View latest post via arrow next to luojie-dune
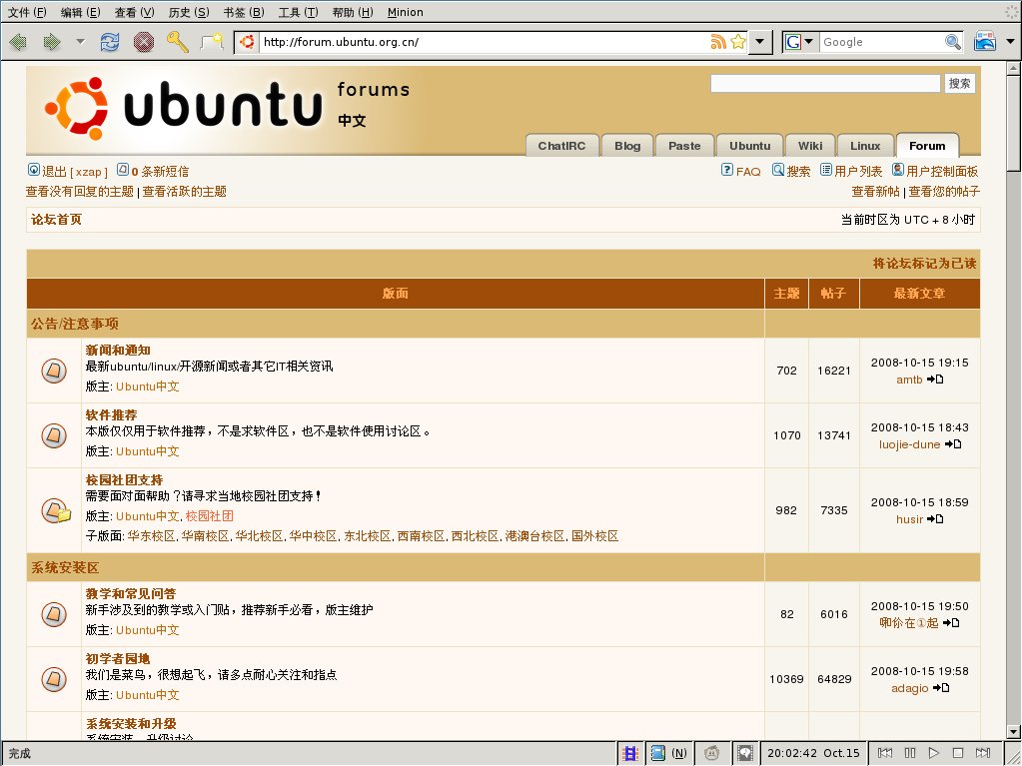The width and height of the screenshot is (1022, 766). [953, 444]
